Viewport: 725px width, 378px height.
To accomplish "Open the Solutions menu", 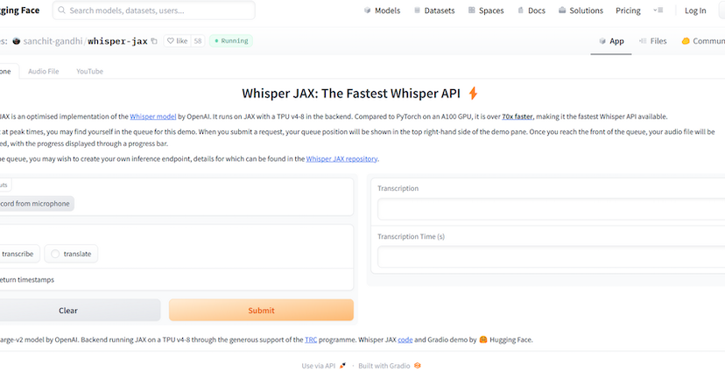I will click(581, 10).
